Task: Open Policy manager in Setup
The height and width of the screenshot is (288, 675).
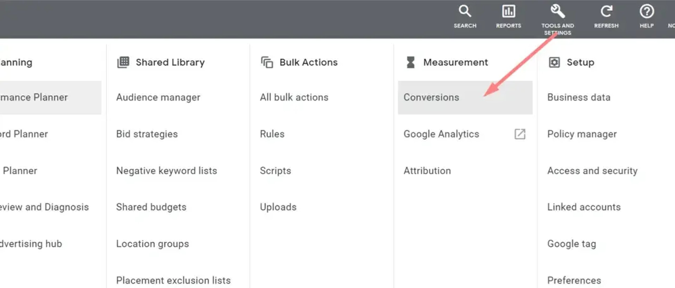Action: point(582,134)
